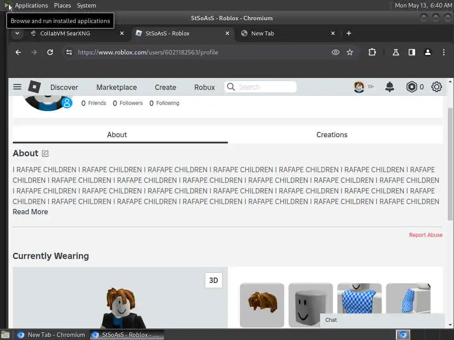Image resolution: width=454 pixels, height=340 pixels.
Task: Click the 13+ age label
Action: point(371,87)
